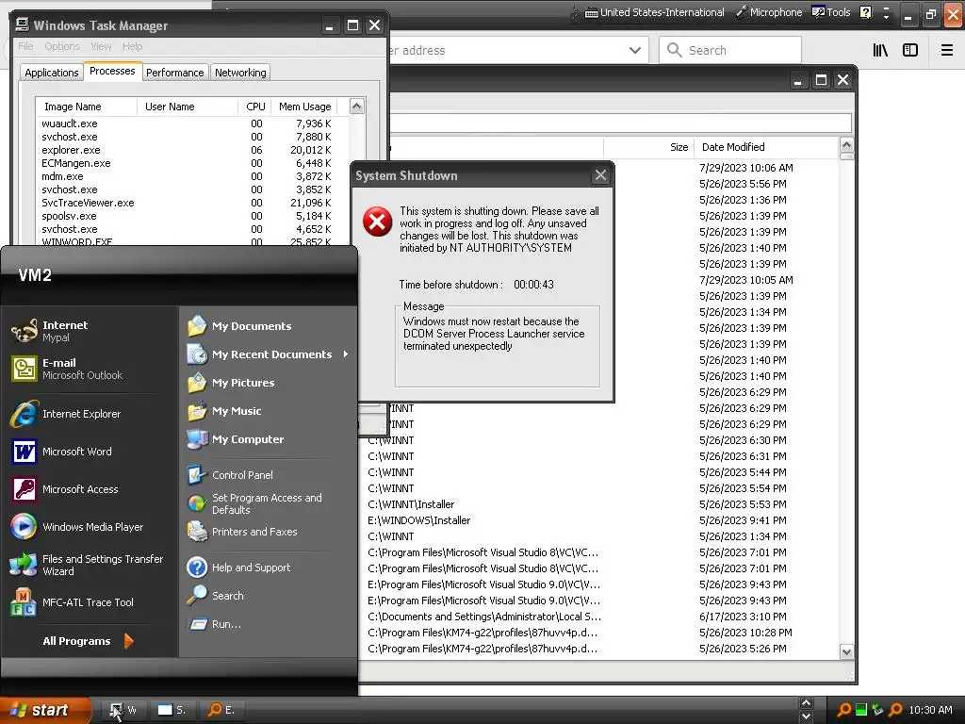Open Tools on language bar
This screenshot has height=724, width=965.
coord(831,12)
